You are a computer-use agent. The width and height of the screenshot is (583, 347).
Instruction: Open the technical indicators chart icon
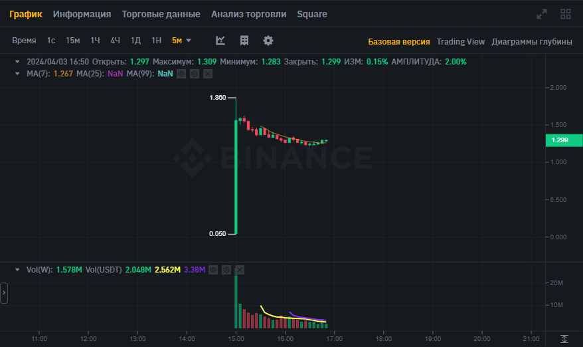[220, 41]
